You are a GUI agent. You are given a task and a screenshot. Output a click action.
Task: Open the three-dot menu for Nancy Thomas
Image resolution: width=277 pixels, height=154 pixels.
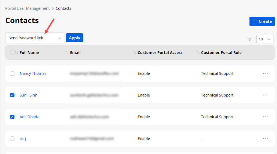coord(266,73)
